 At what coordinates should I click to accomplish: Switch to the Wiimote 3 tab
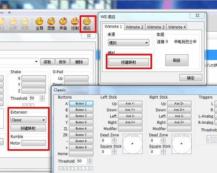(x=156, y=27)
